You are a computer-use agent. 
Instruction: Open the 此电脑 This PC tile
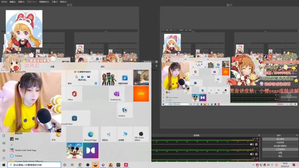125,134
